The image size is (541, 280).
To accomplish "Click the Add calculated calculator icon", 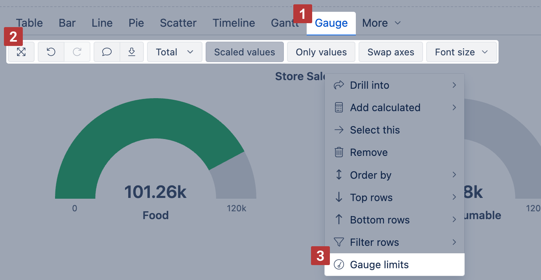I will tap(339, 108).
